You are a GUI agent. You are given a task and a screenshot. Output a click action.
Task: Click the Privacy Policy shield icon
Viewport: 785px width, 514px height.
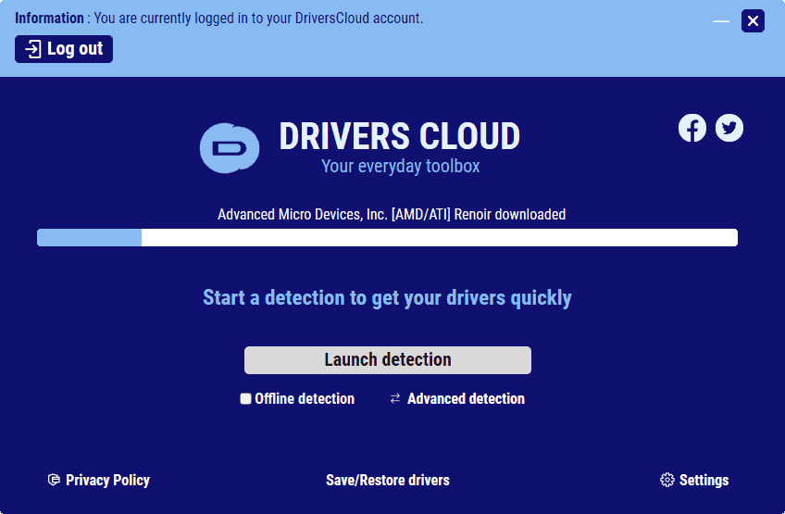[x=54, y=480]
